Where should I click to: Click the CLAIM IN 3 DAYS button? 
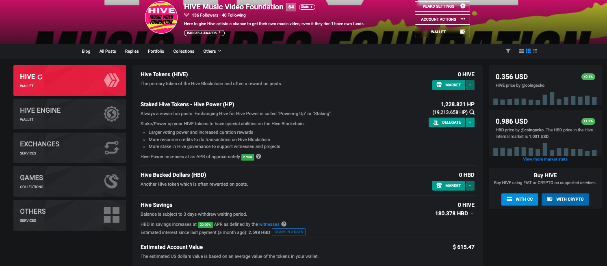[288, 232]
